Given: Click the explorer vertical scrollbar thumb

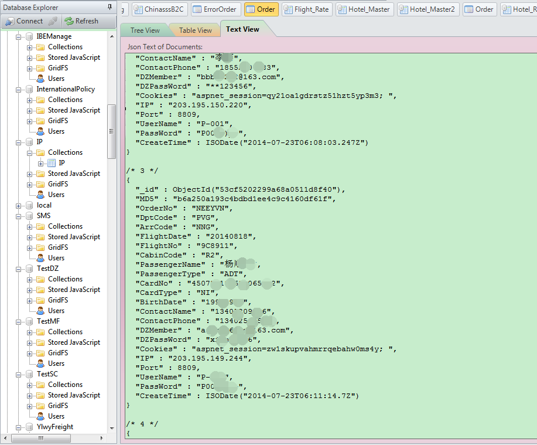Looking at the screenshot, I should coord(112,131).
